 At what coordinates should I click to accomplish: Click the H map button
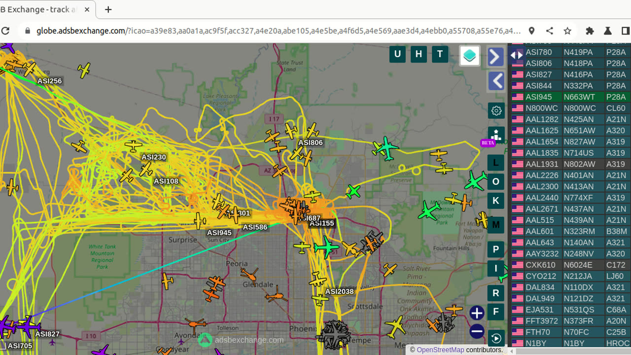pos(419,54)
